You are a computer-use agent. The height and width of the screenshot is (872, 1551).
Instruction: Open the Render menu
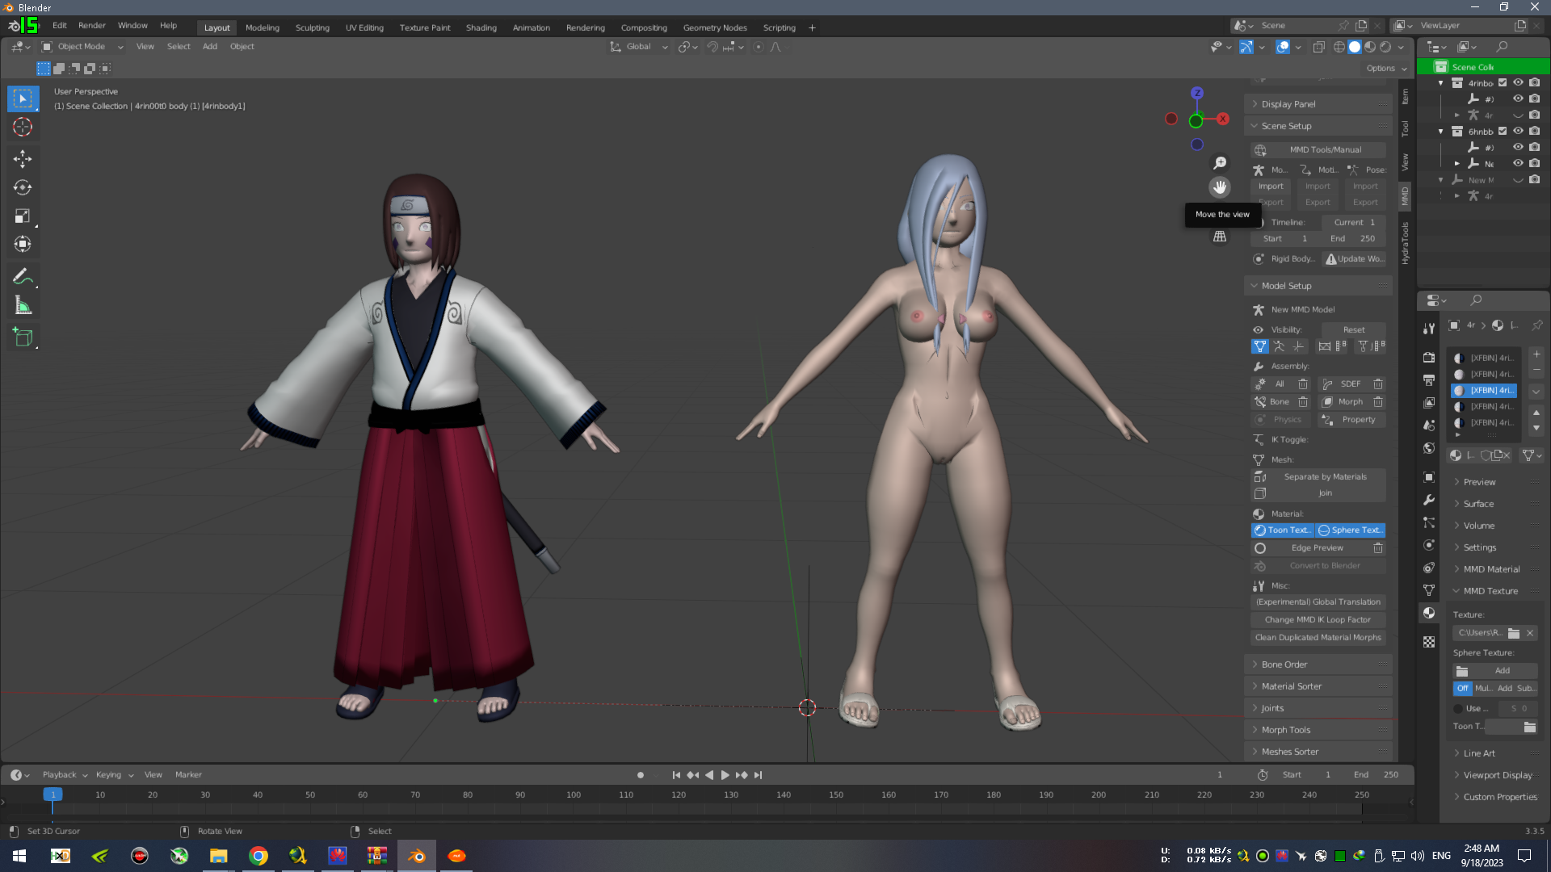(x=92, y=26)
